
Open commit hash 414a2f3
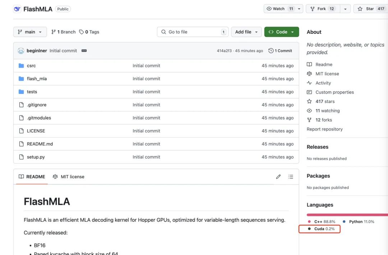pos(224,51)
